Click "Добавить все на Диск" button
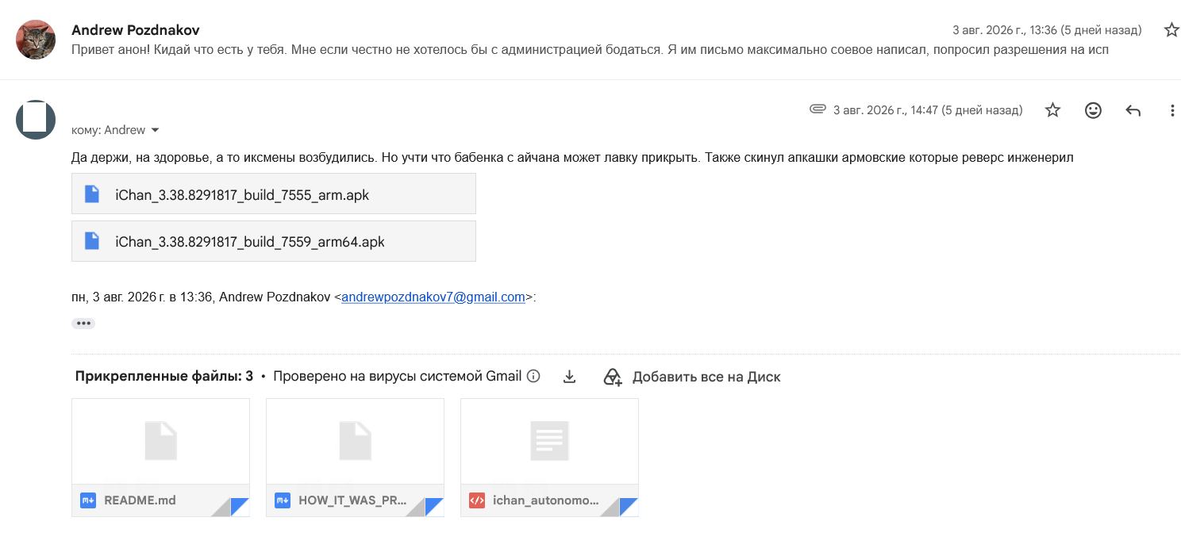 [692, 377]
